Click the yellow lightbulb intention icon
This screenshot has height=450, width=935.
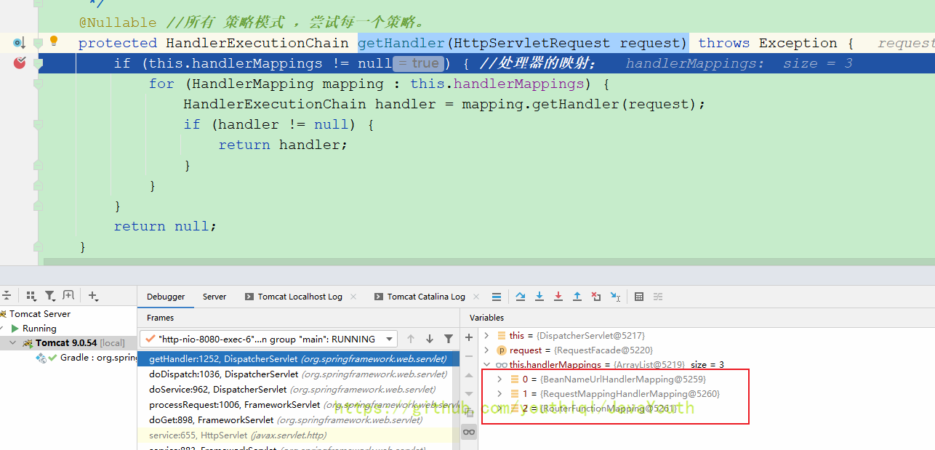(x=54, y=41)
